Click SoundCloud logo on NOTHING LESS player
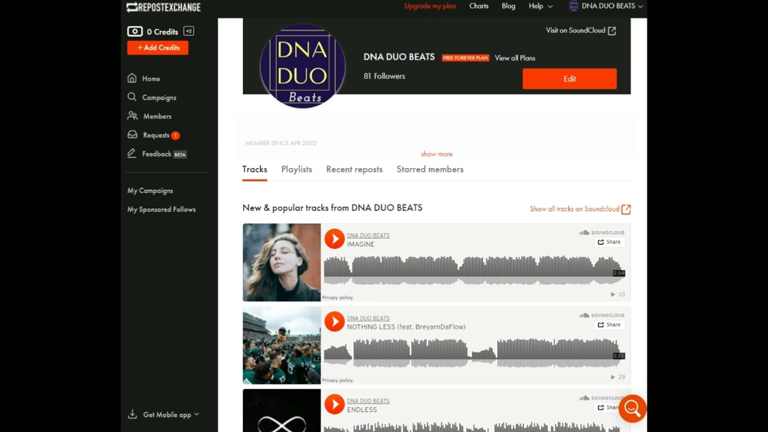 (602, 316)
